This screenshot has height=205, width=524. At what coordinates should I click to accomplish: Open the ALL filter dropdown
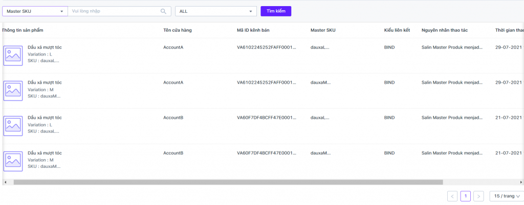(216, 11)
